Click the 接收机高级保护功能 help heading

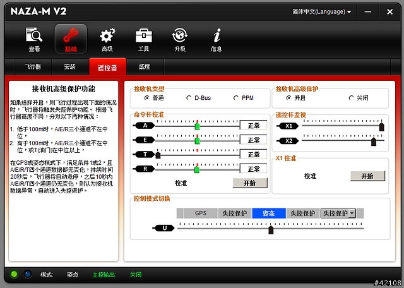pos(63,89)
